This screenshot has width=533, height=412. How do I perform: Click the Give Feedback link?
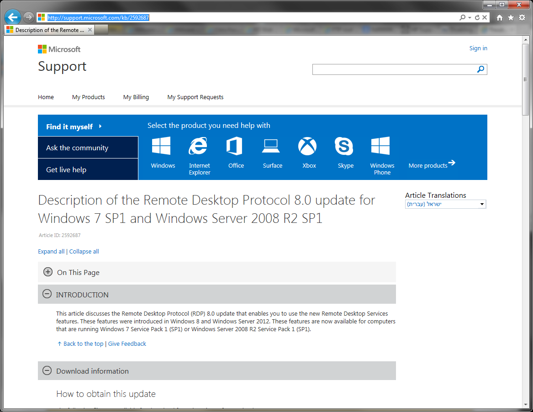click(127, 343)
